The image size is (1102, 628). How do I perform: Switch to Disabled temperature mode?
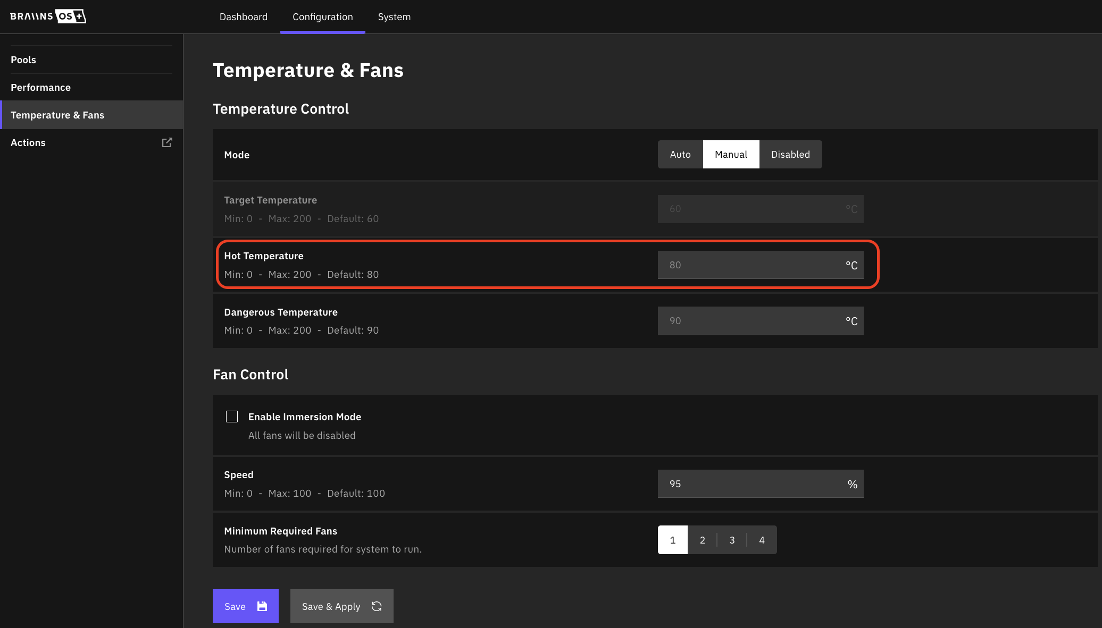[790, 154]
